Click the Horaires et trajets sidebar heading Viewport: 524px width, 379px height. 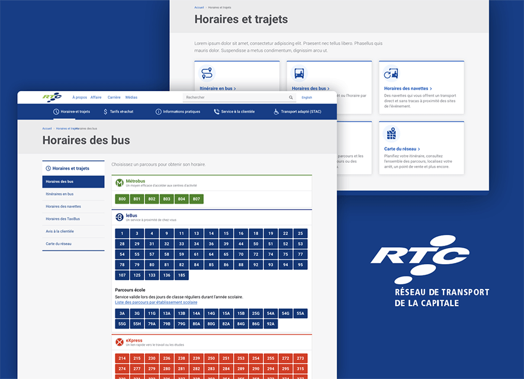(70, 168)
